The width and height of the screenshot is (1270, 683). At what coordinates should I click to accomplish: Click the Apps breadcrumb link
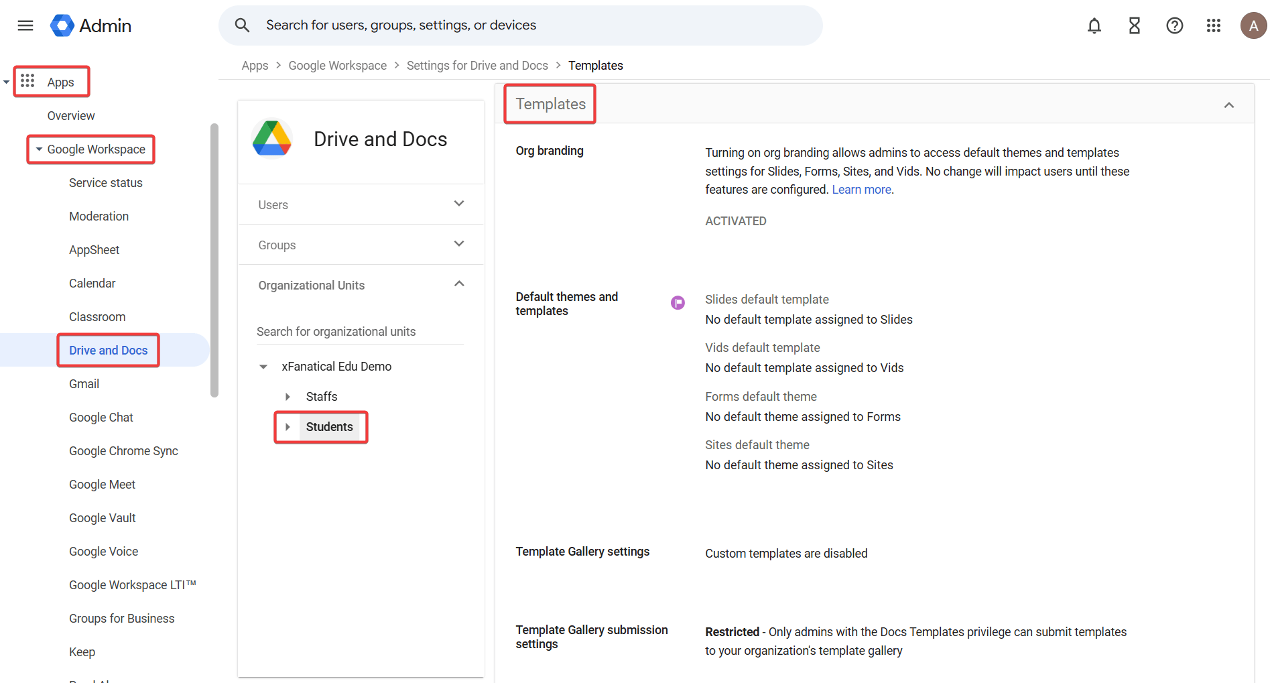[255, 66]
